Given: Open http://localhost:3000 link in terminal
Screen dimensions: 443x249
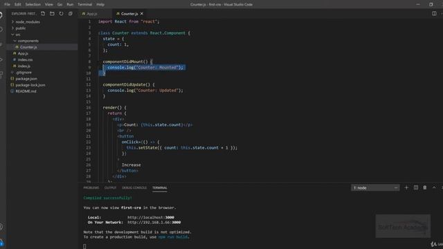Looking at the screenshot, I should click(151, 217).
